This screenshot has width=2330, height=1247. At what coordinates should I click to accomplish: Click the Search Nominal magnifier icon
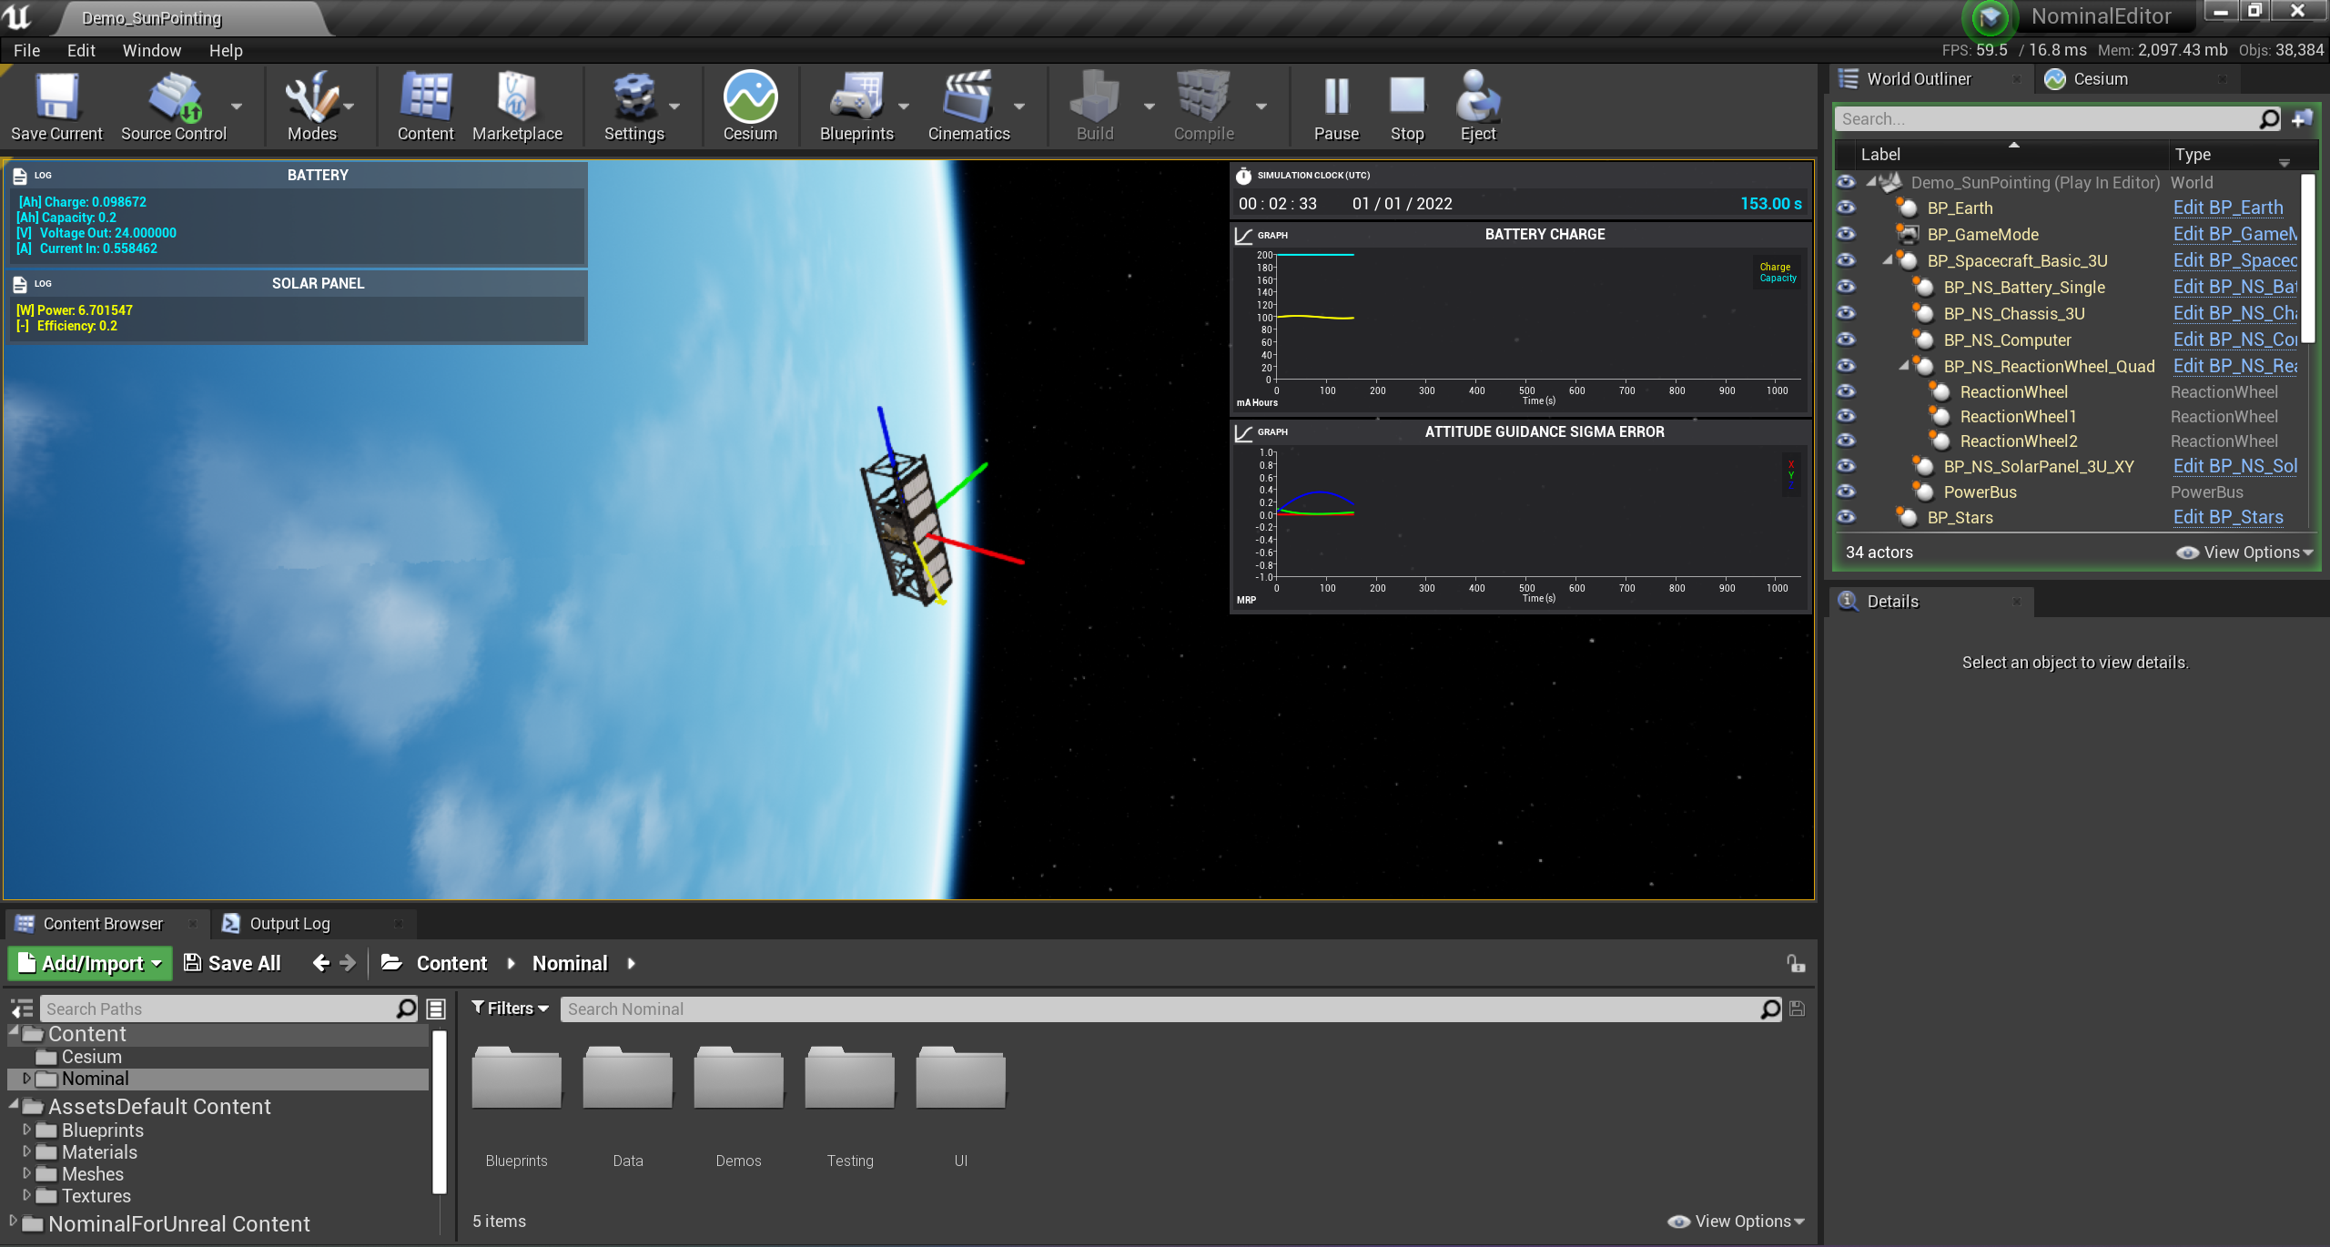click(x=1770, y=1009)
